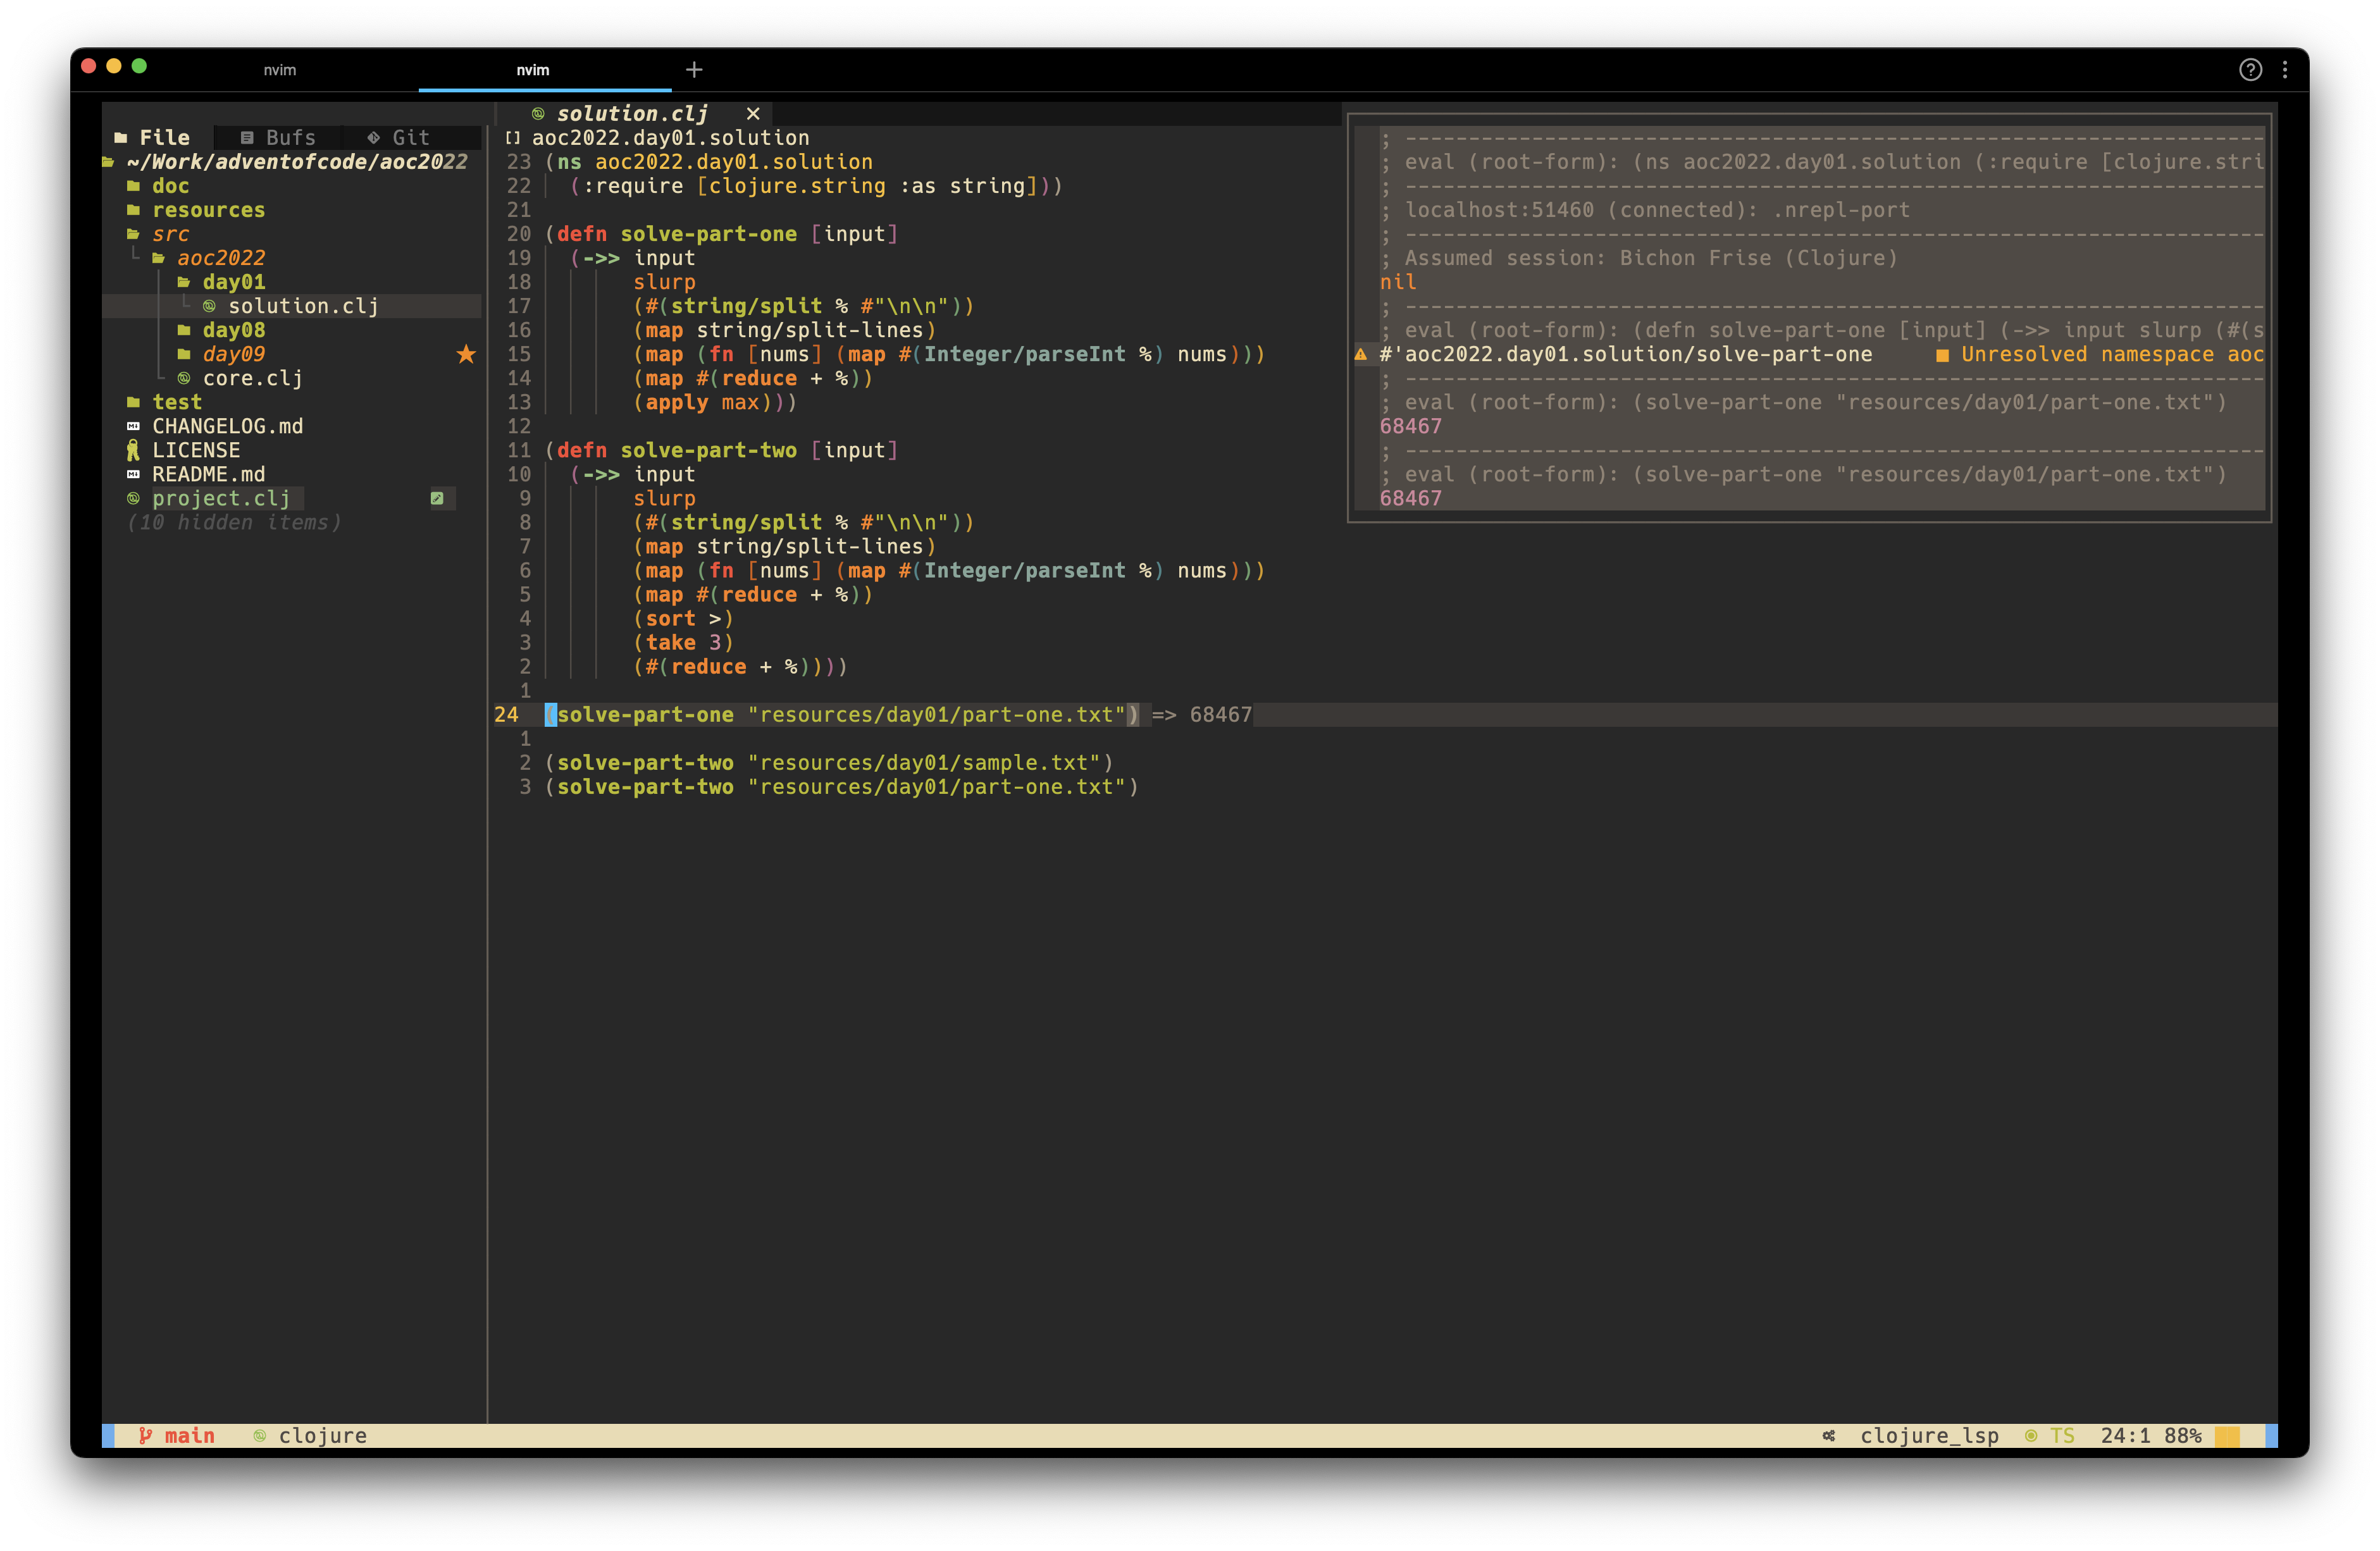Click the solve-part-two sample.txt call line
This screenshot has height=1551, width=2380.
(829, 762)
